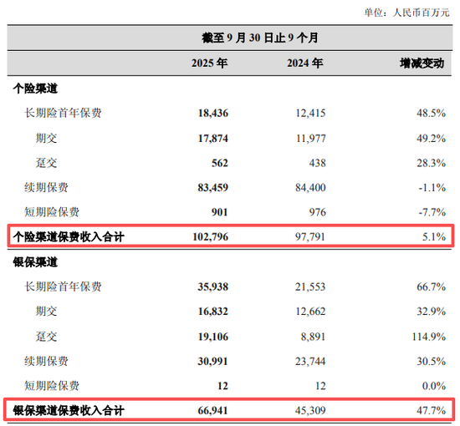This screenshot has width=460, height=426.
Task: Select the percentage 48.5%
Action: [431, 113]
